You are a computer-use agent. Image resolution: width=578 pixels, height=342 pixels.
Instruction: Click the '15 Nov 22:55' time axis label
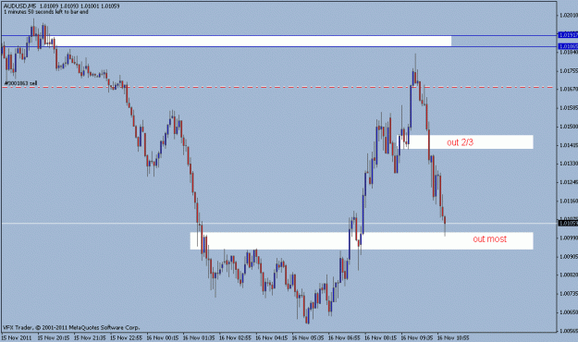point(126,337)
